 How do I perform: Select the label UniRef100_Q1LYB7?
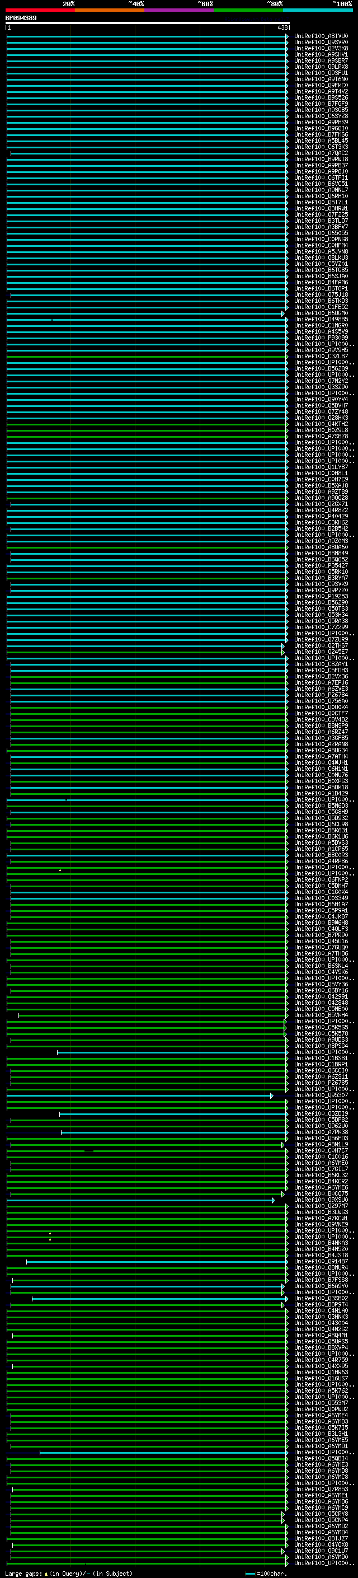321,467
